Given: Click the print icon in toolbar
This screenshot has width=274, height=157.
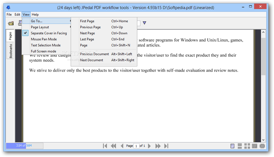Looking at the screenshot, I should pos(20,23).
